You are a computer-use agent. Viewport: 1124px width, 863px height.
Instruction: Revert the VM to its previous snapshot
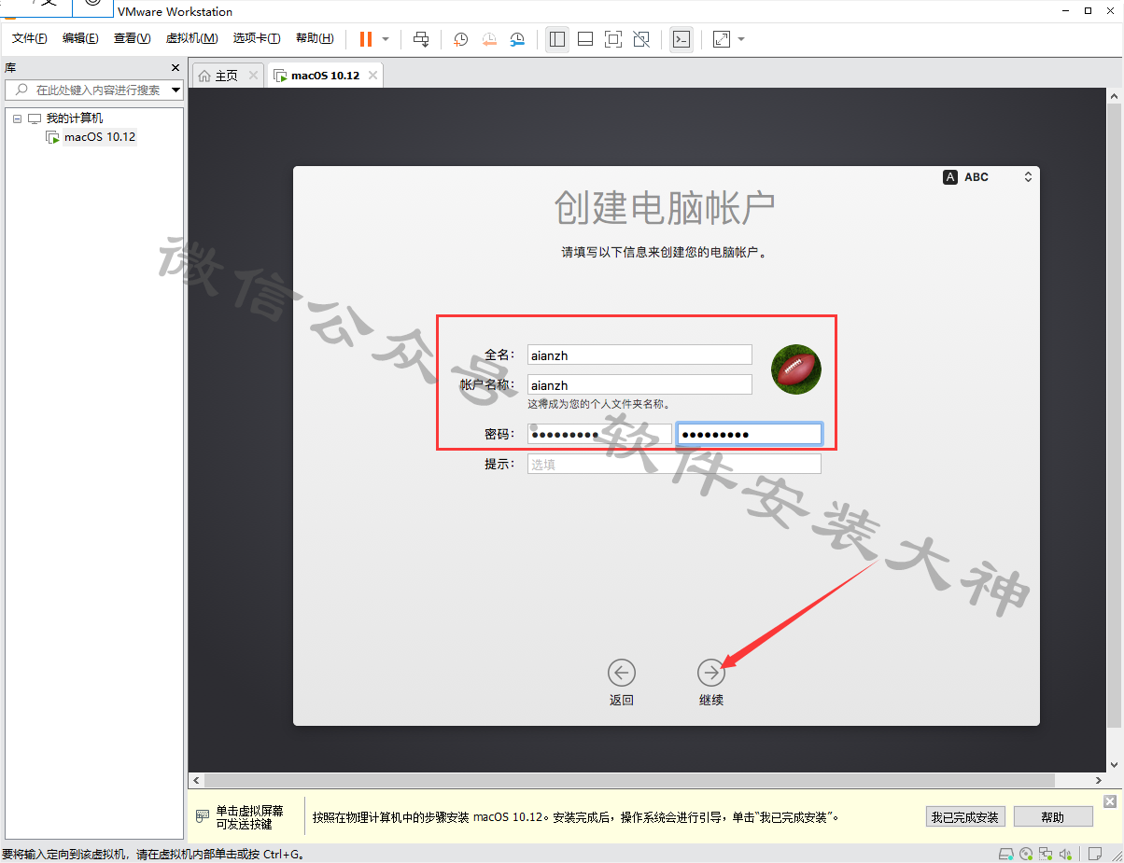tap(489, 39)
